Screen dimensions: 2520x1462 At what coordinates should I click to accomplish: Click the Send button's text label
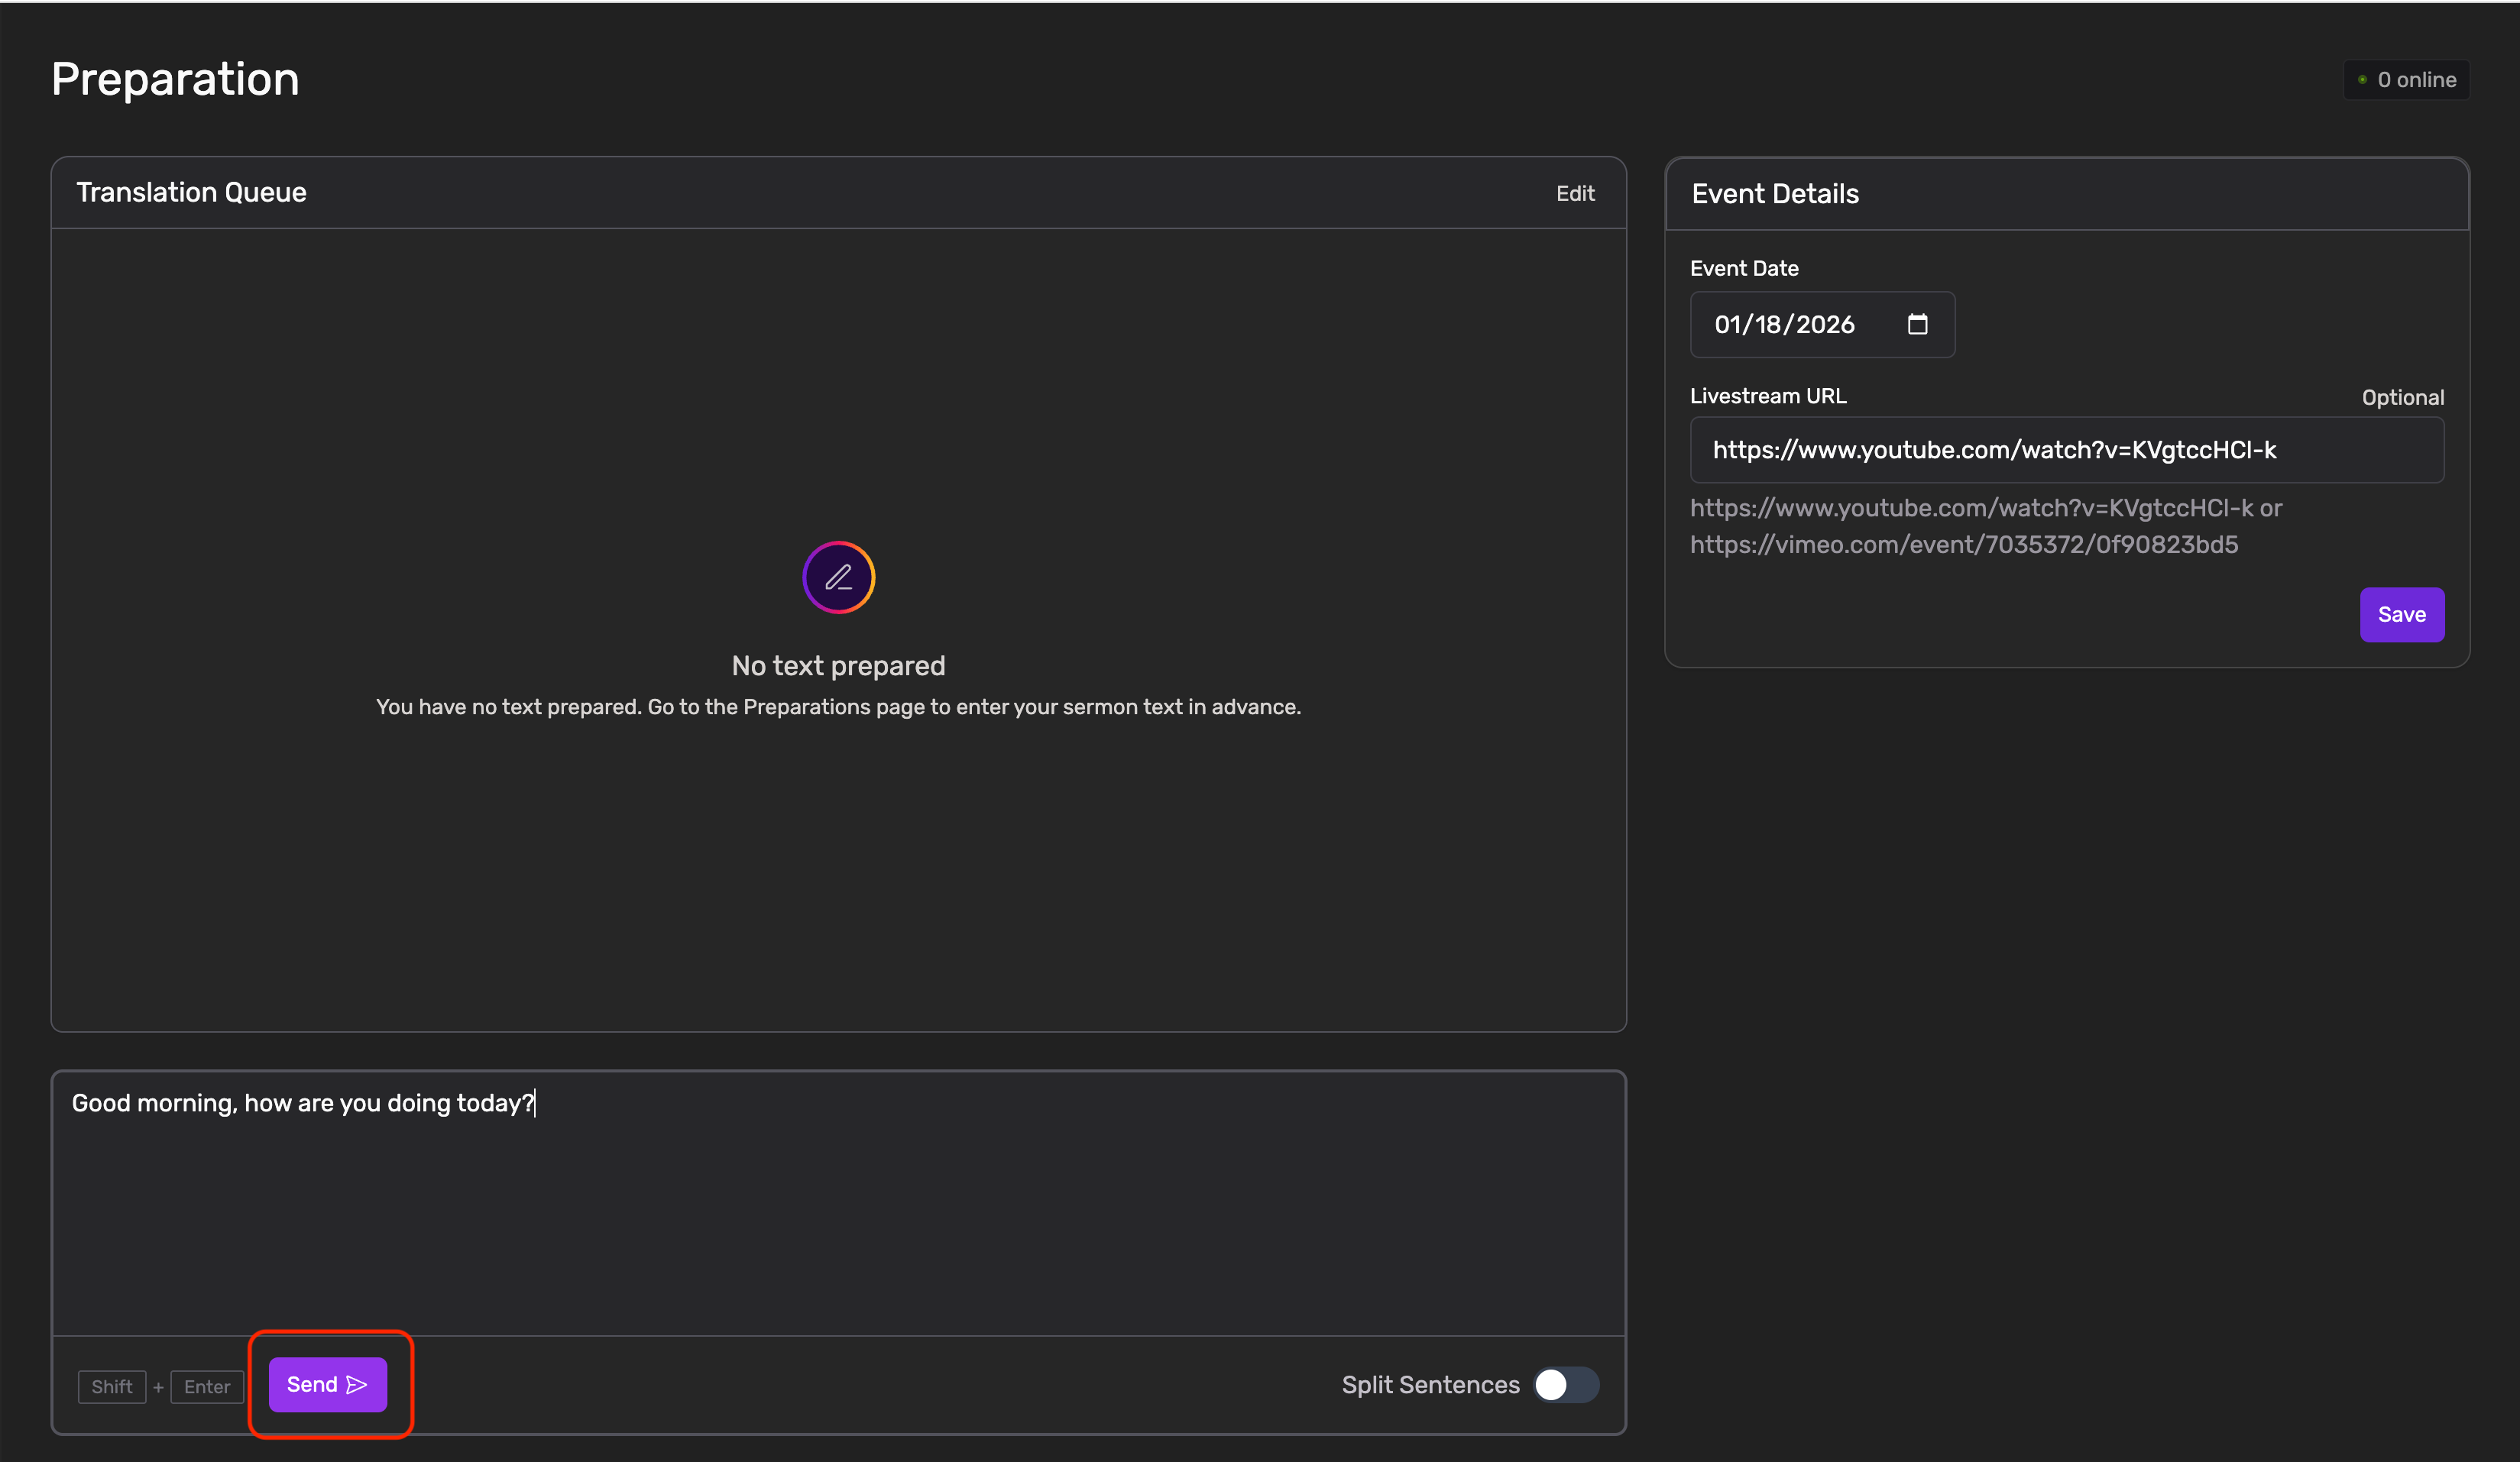click(312, 1385)
